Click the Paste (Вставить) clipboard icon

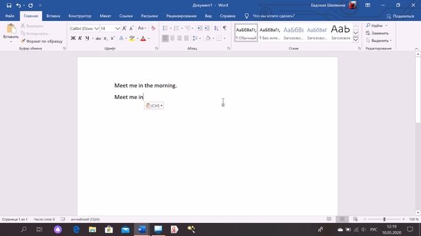tap(11, 29)
